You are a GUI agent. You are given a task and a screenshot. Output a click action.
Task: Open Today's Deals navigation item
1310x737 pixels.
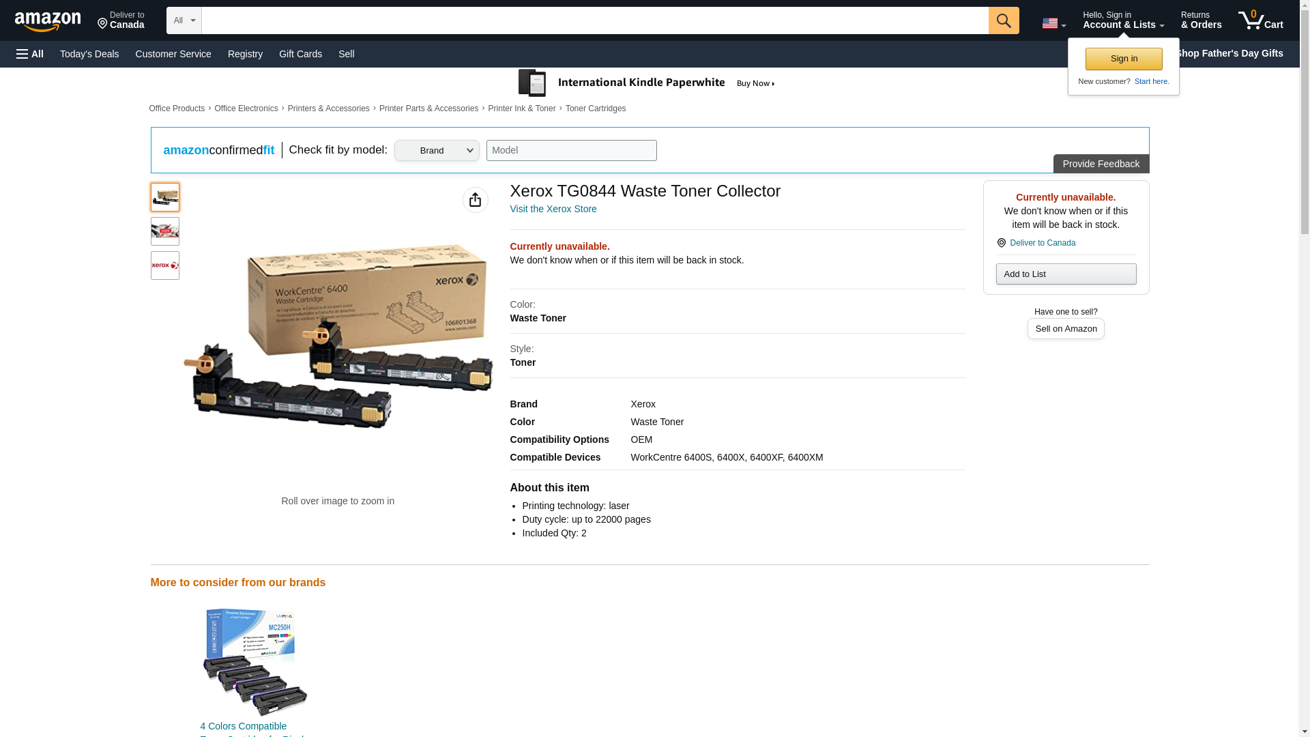click(89, 54)
